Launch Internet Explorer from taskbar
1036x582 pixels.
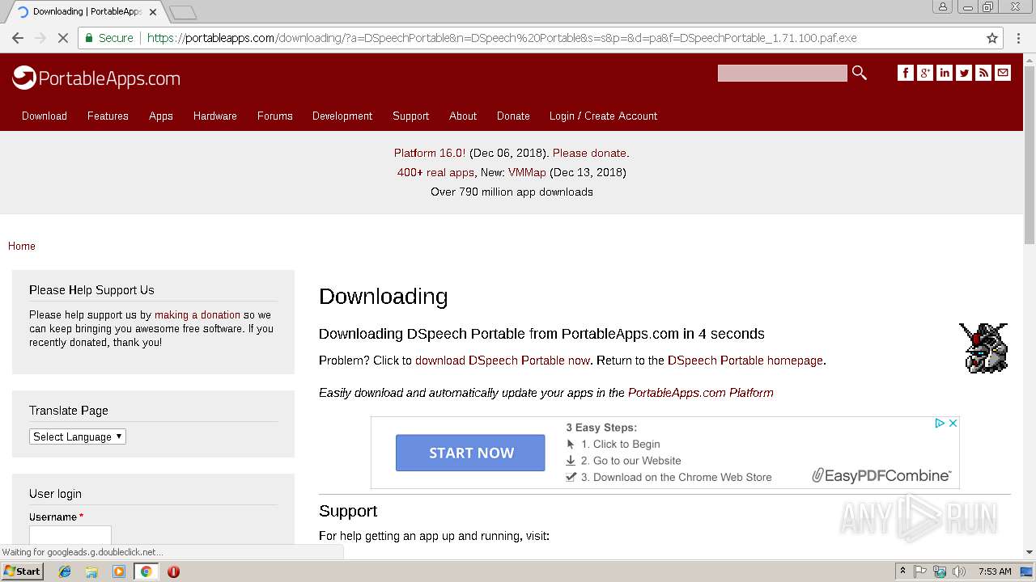pos(65,571)
